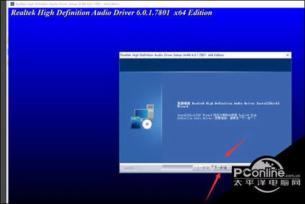The image size is (305, 204).
Task: Click the computer and disc setup graphic
Action: (142, 117)
